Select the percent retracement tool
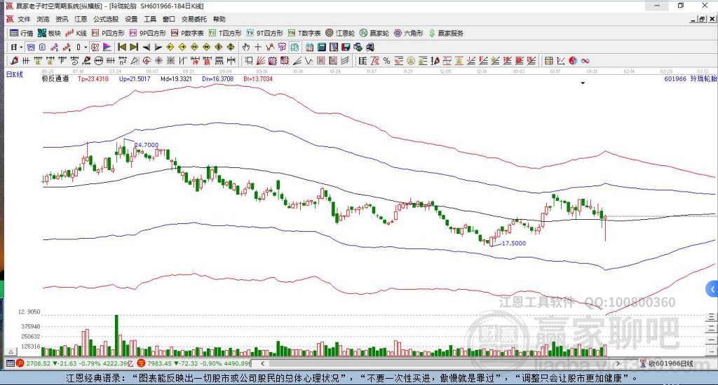The width and height of the screenshot is (718, 385). pos(387,61)
